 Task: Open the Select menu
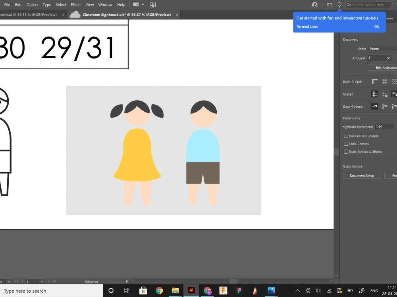[x=61, y=4]
